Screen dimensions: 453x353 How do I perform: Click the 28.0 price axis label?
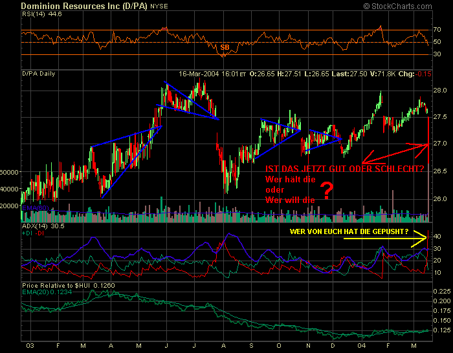(439, 91)
